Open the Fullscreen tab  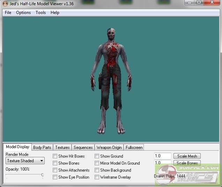click(134, 148)
